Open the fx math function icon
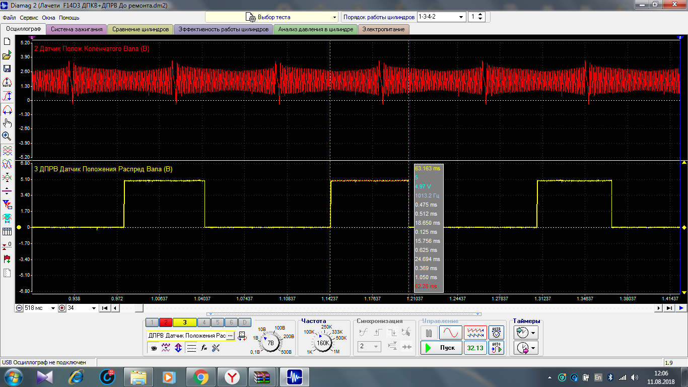Screen dimensions: 688x387 pyautogui.click(x=204, y=348)
